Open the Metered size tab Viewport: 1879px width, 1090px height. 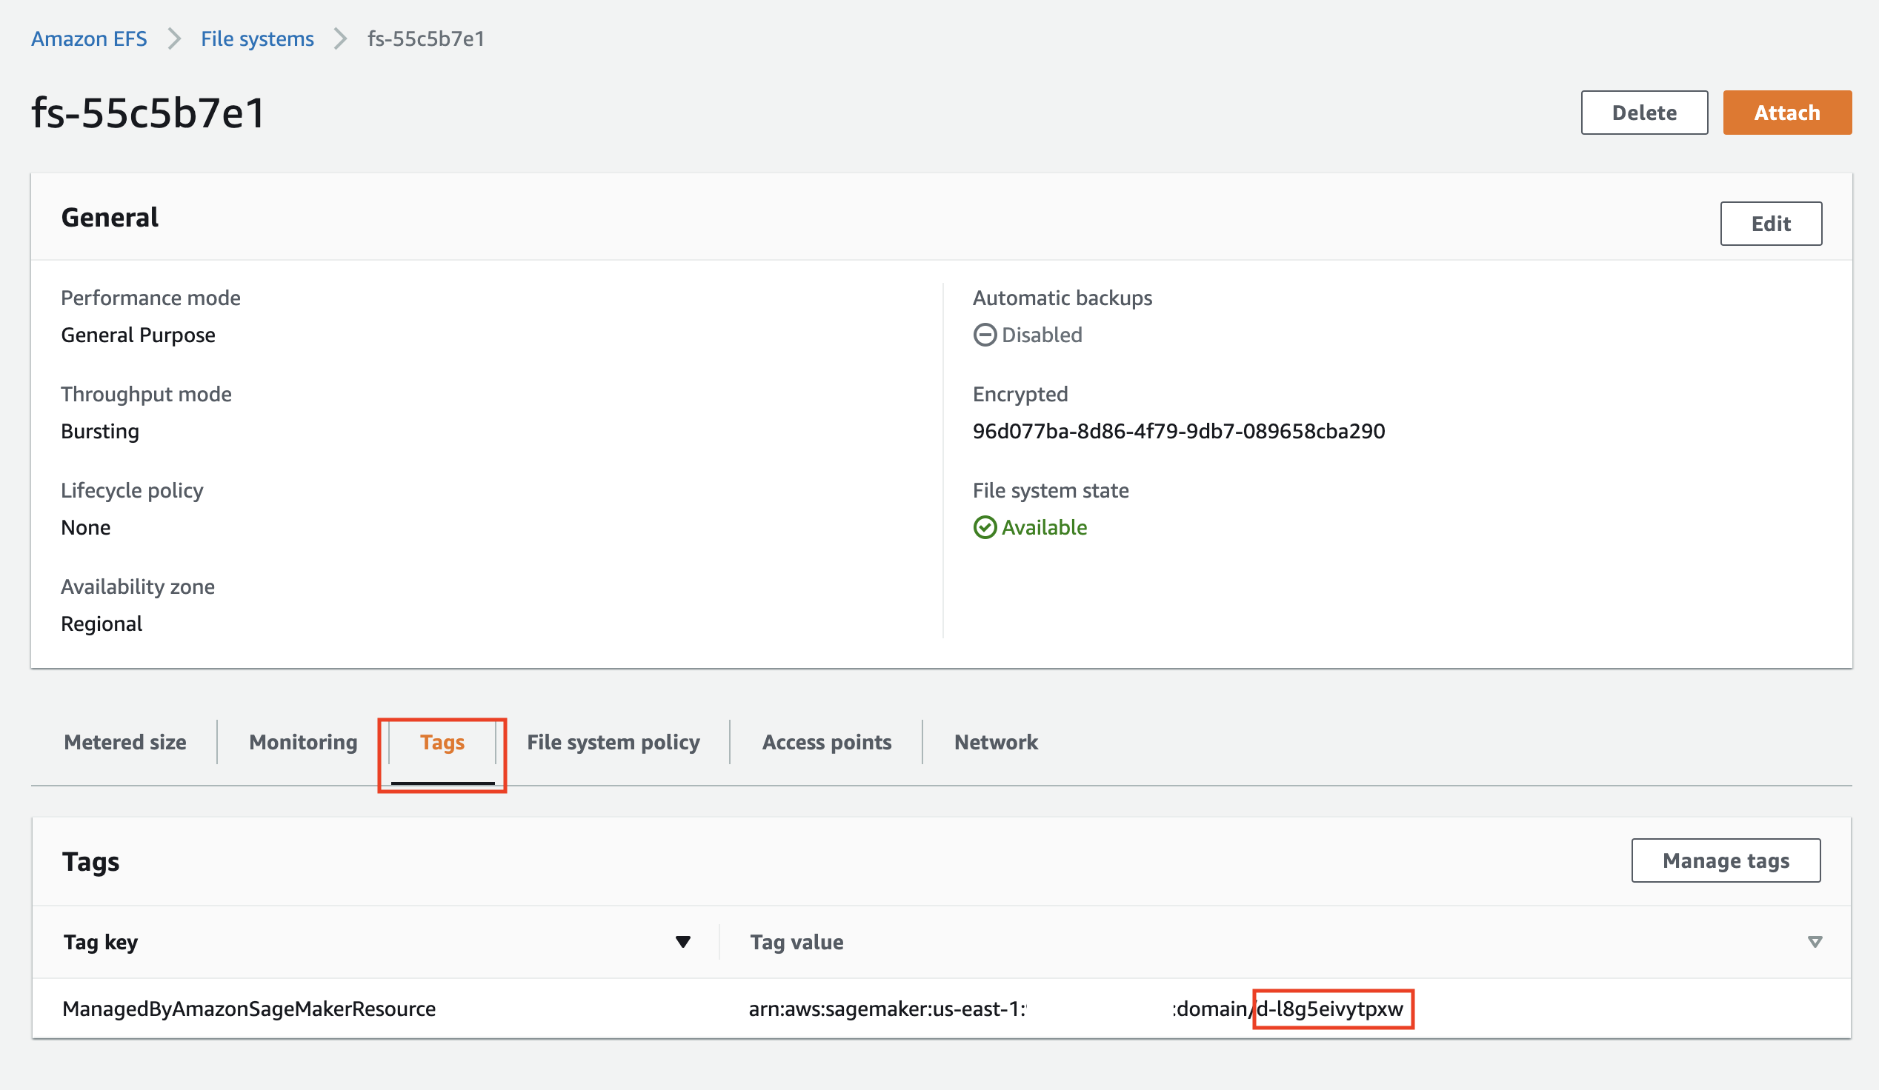tap(125, 742)
